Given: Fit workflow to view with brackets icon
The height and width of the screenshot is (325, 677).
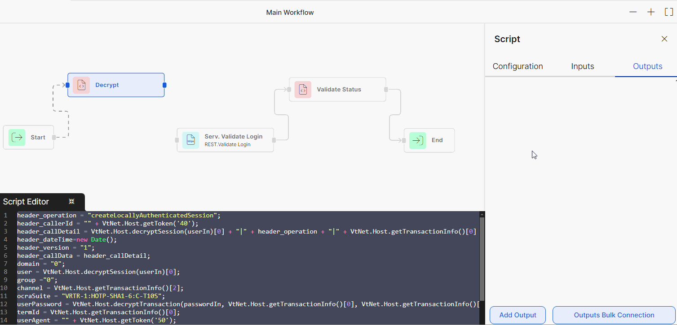Looking at the screenshot, I should pyautogui.click(x=668, y=12).
